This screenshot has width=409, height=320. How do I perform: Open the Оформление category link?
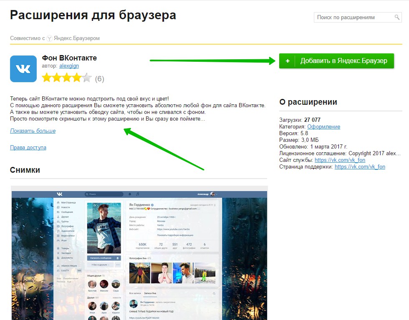tap(323, 126)
